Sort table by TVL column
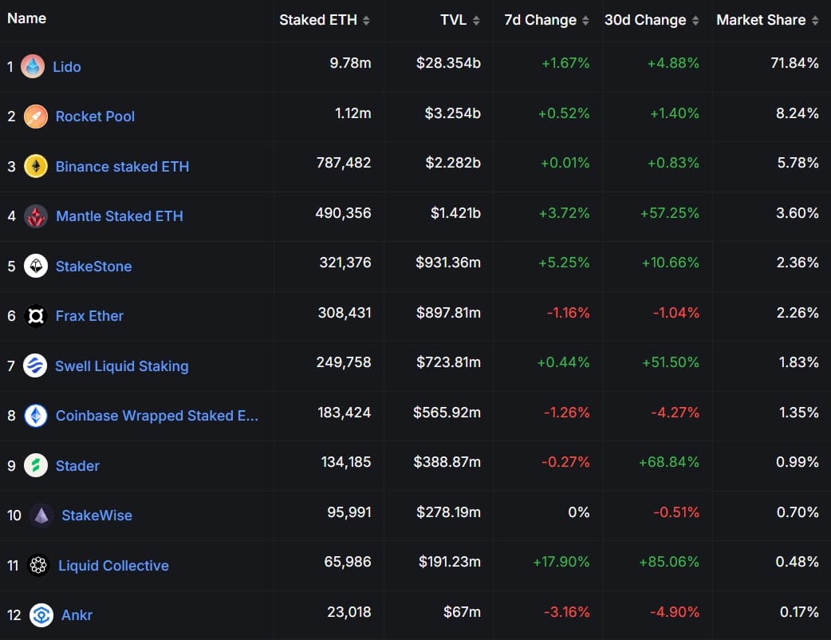Image resolution: width=831 pixels, height=640 pixels. (460, 20)
